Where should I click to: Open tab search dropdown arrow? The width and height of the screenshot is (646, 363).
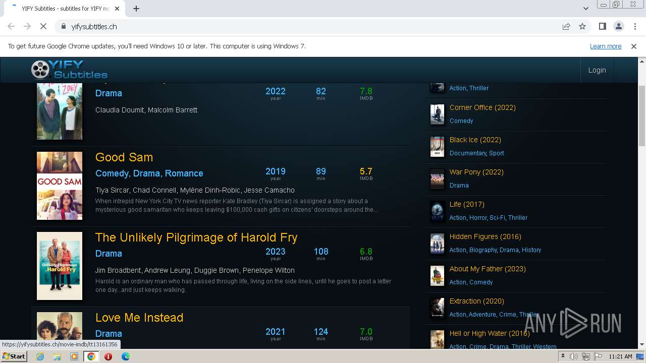click(586, 9)
